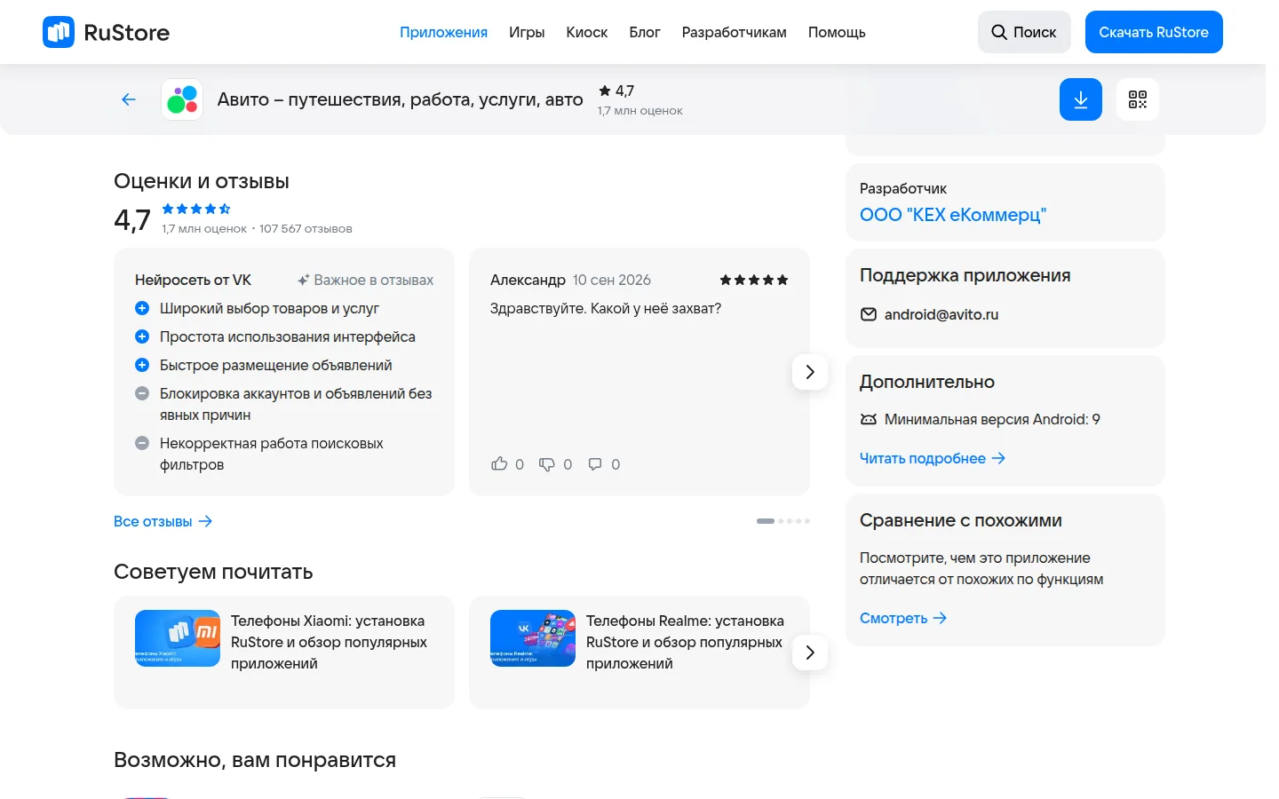Open article Телефоны Xiaomi: установка RuStore

[x=330, y=642]
